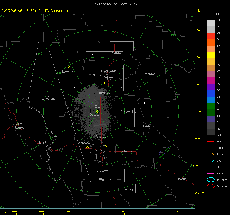This screenshot has width=230, height=215.
Task: Click the yellow diamond marker beside RockyMH
Action: (x=68, y=67)
